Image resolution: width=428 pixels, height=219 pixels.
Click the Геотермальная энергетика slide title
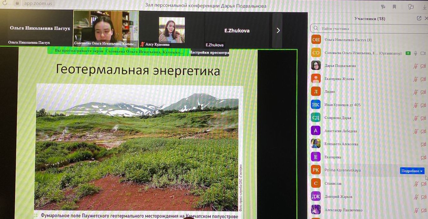(x=138, y=70)
